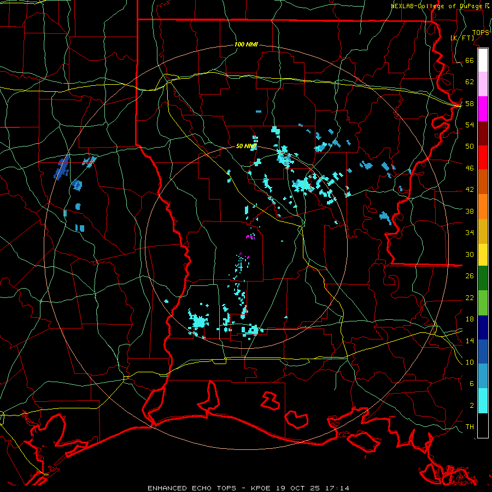The image size is (492, 492).
Task: Click legend value 34
Action: coord(470,232)
